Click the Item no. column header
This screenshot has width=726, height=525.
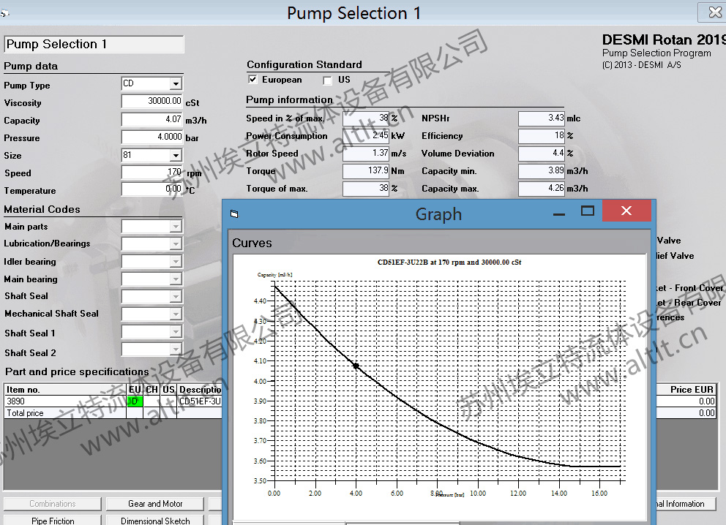(x=65, y=390)
